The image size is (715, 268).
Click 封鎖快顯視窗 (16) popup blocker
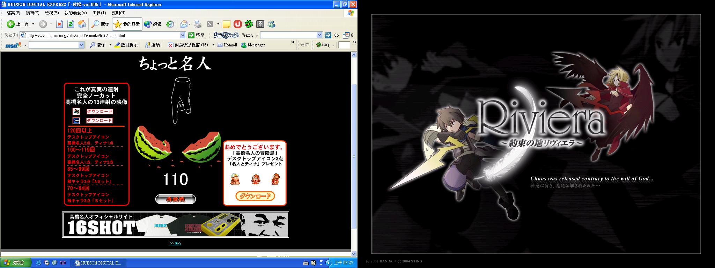tap(188, 45)
